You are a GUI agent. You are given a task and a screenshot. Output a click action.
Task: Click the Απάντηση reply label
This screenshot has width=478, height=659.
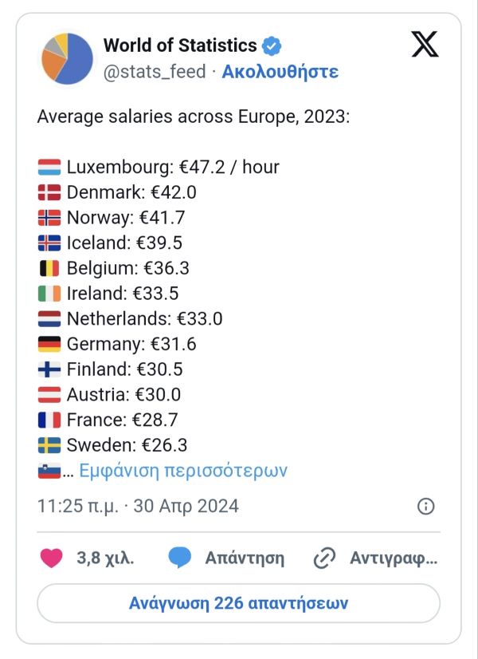[245, 558]
